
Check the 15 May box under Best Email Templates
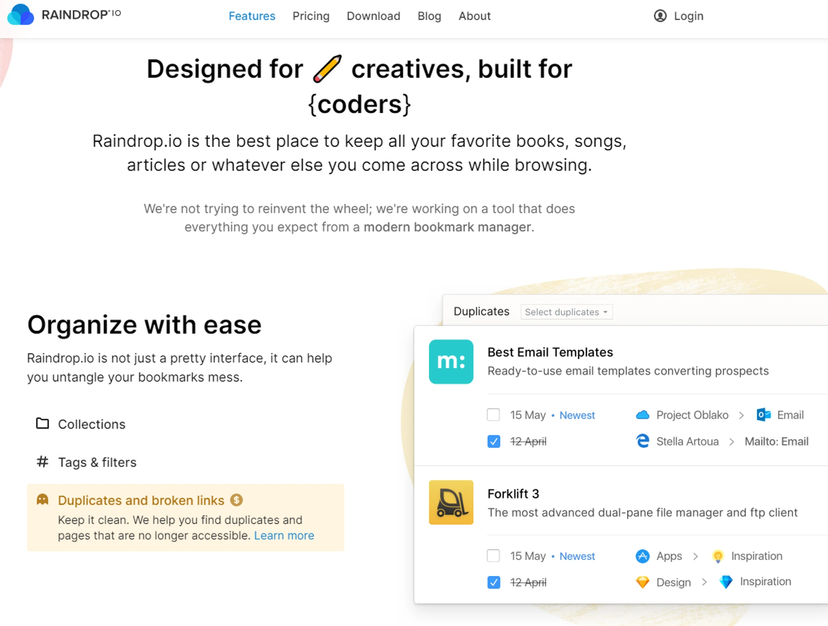[493, 415]
